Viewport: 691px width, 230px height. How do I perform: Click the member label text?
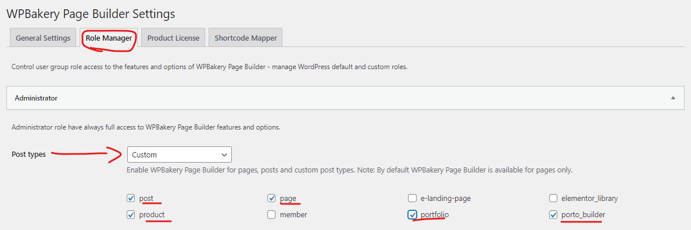[x=293, y=214]
